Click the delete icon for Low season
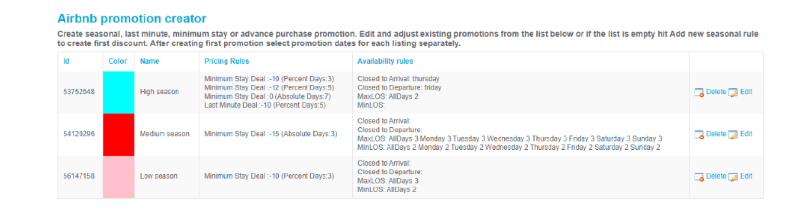Screen dimensions: 808x216 click(x=699, y=177)
